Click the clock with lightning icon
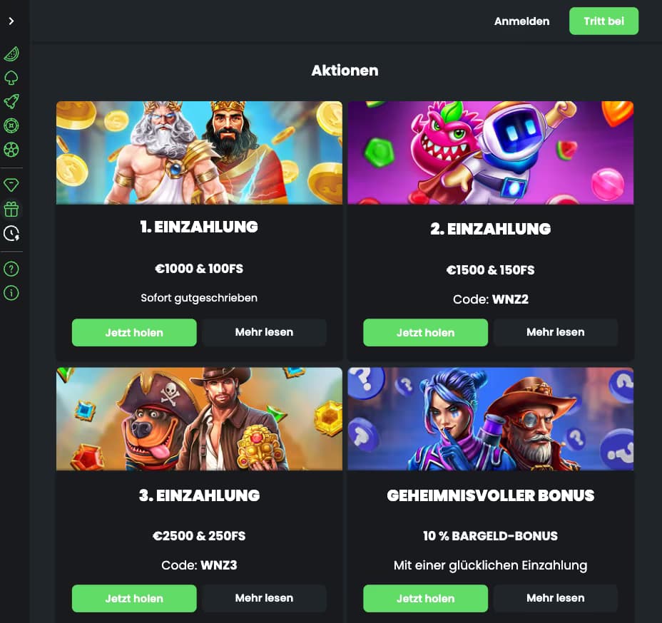662x623 pixels. 11,233
